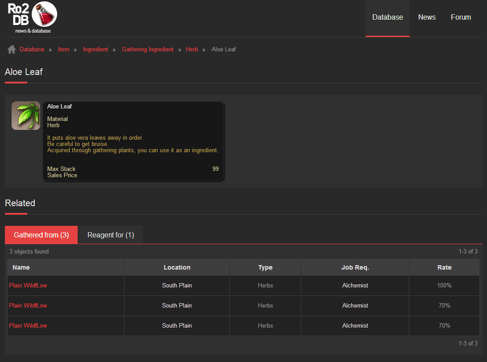
Task: Open the News navigation tab
Action: 427,17
